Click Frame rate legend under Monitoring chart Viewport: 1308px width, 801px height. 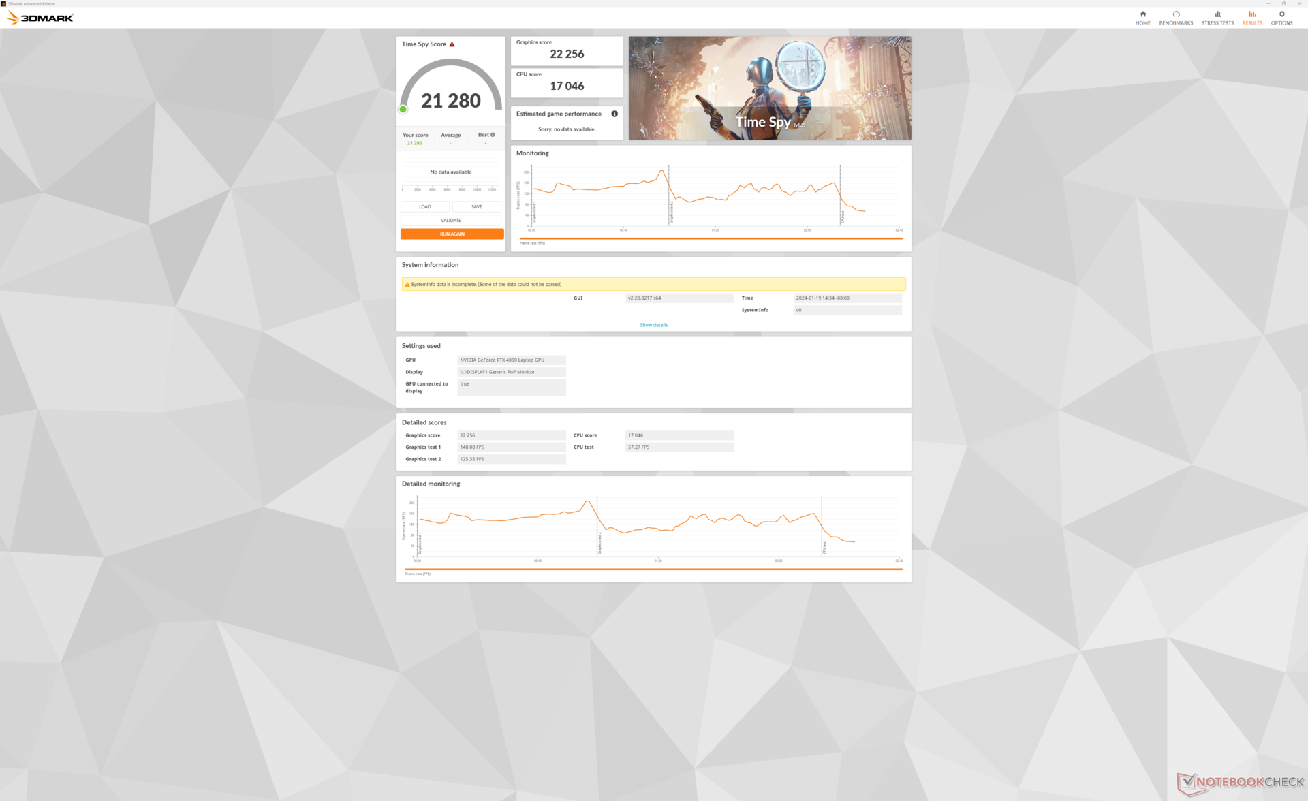click(532, 243)
